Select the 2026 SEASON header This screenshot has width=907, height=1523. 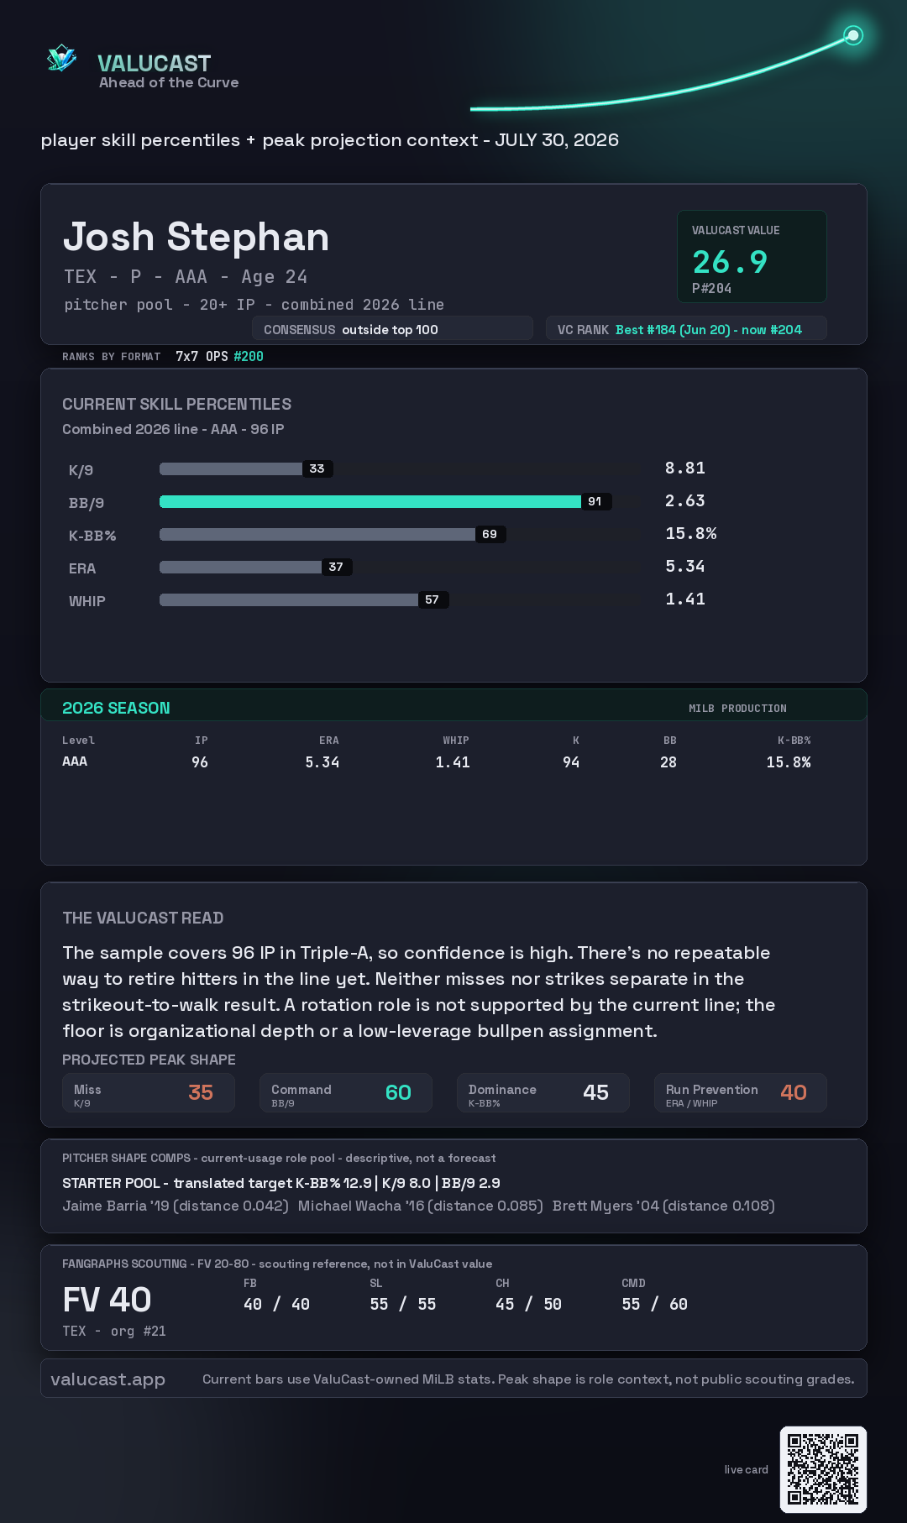click(116, 708)
